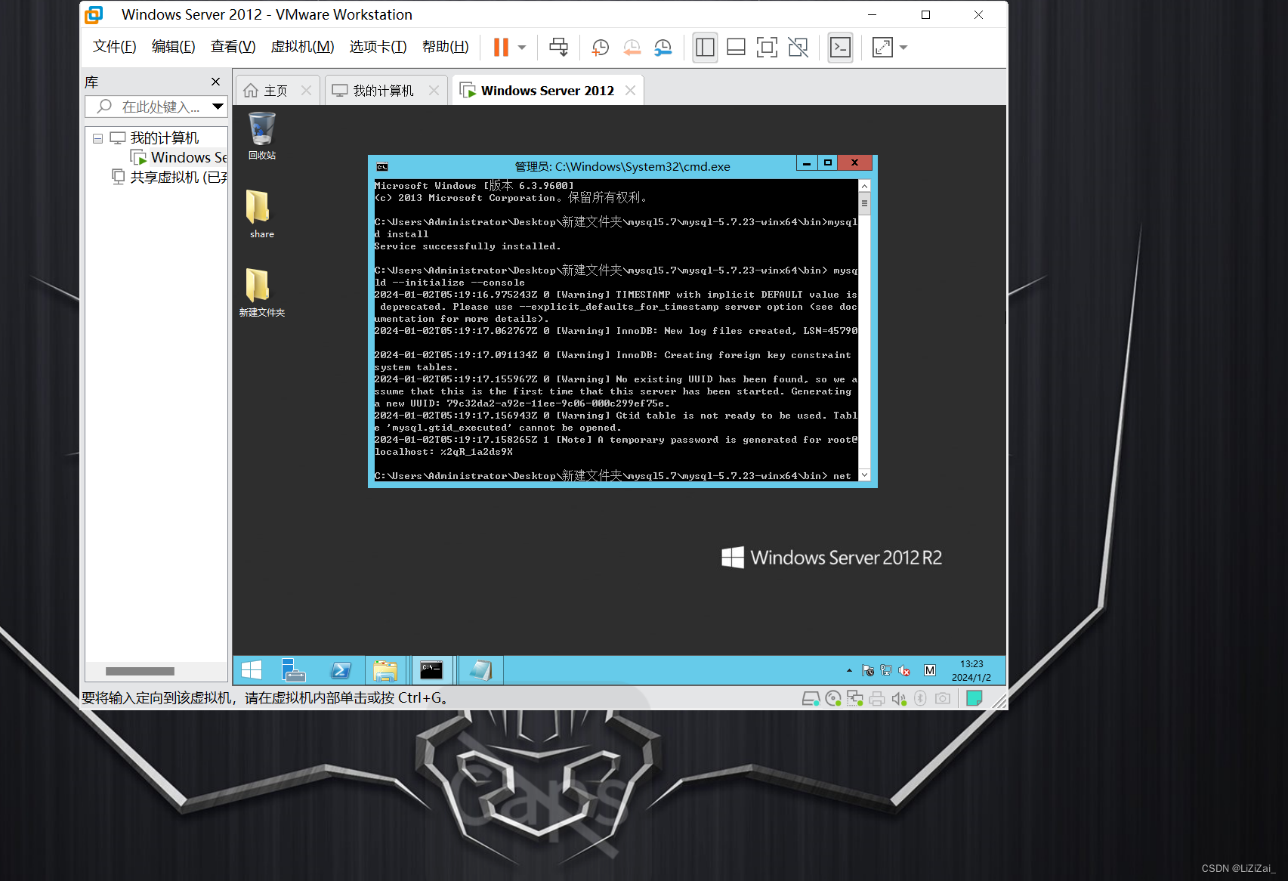Image resolution: width=1288 pixels, height=881 pixels.
Task: Open the 虚拟机(M) menu
Action: click(302, 47)
